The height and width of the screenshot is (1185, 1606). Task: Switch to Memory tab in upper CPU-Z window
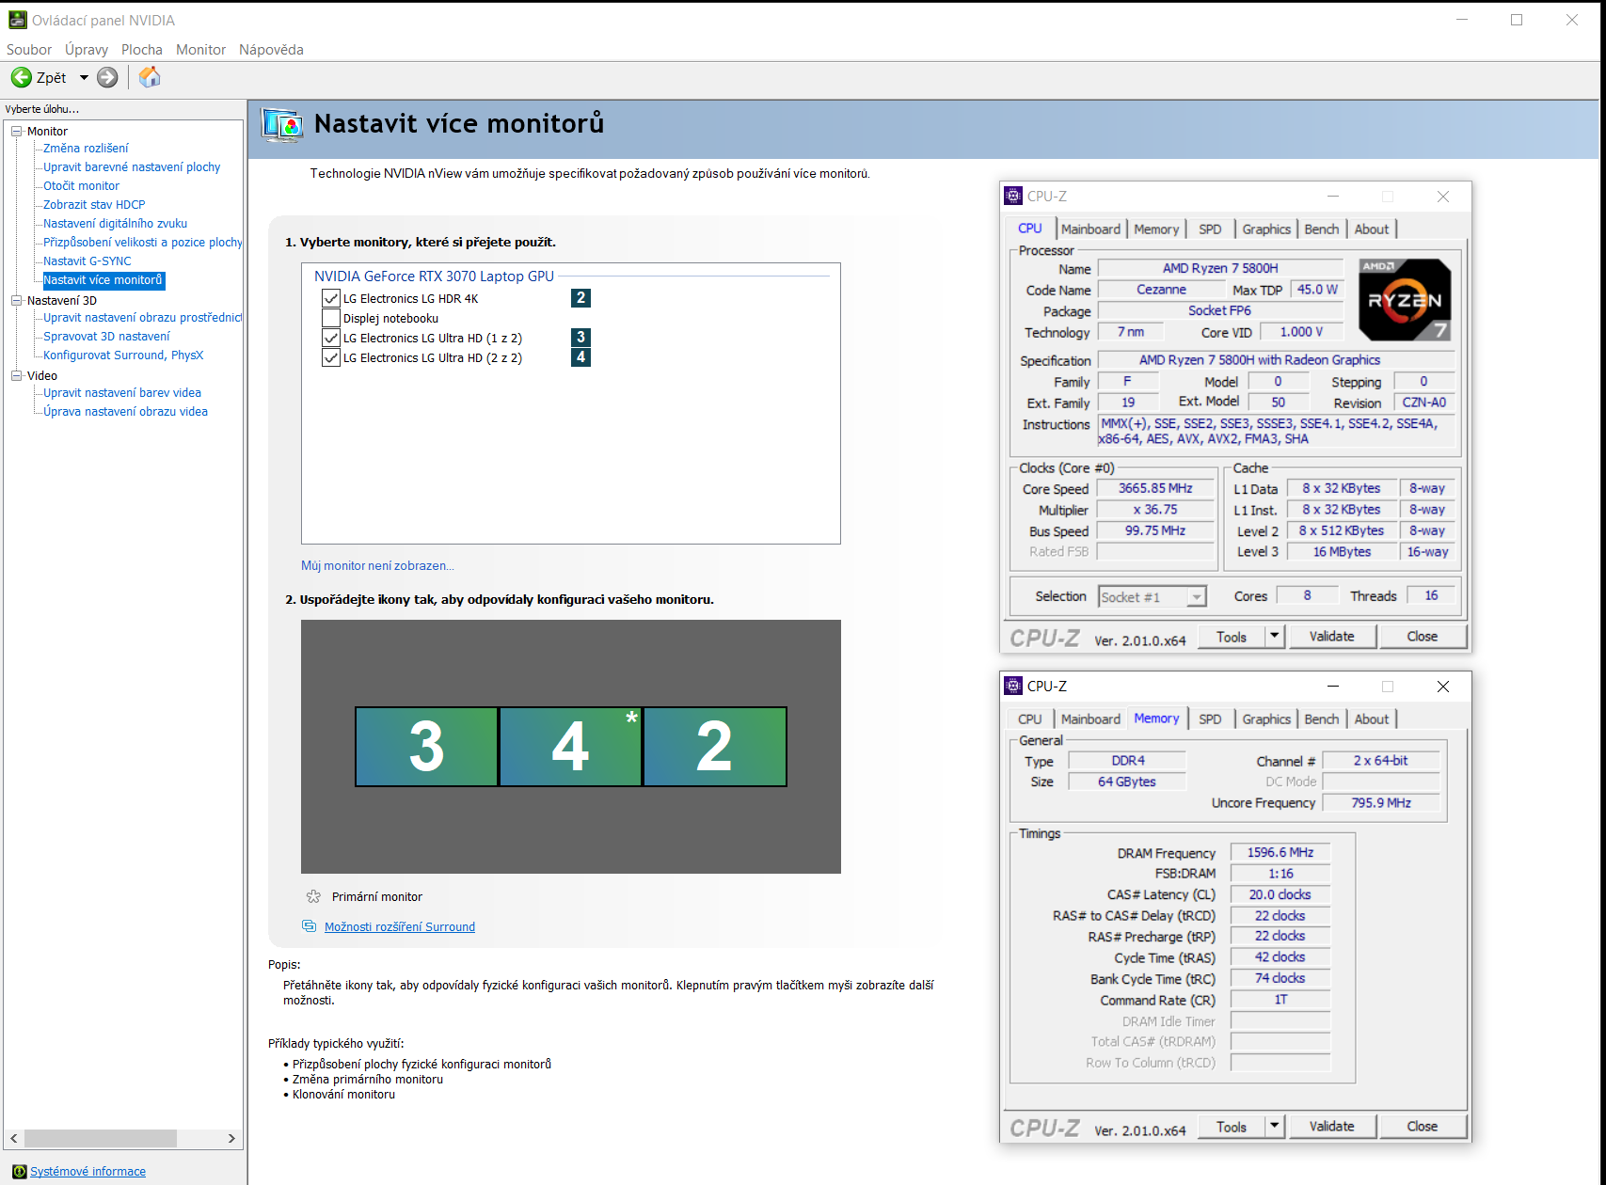click(x=1156, y=229)
